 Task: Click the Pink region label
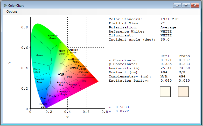pos(69,77)
